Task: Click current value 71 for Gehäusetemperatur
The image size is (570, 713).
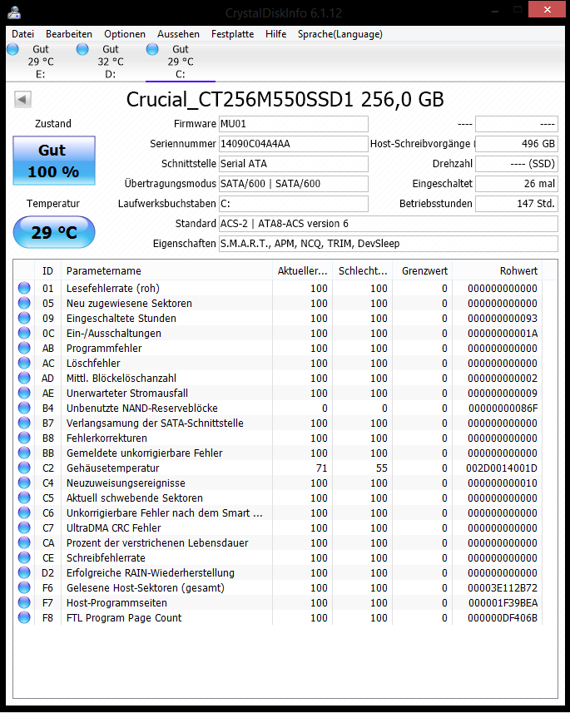Action: (x=322, y=468)
